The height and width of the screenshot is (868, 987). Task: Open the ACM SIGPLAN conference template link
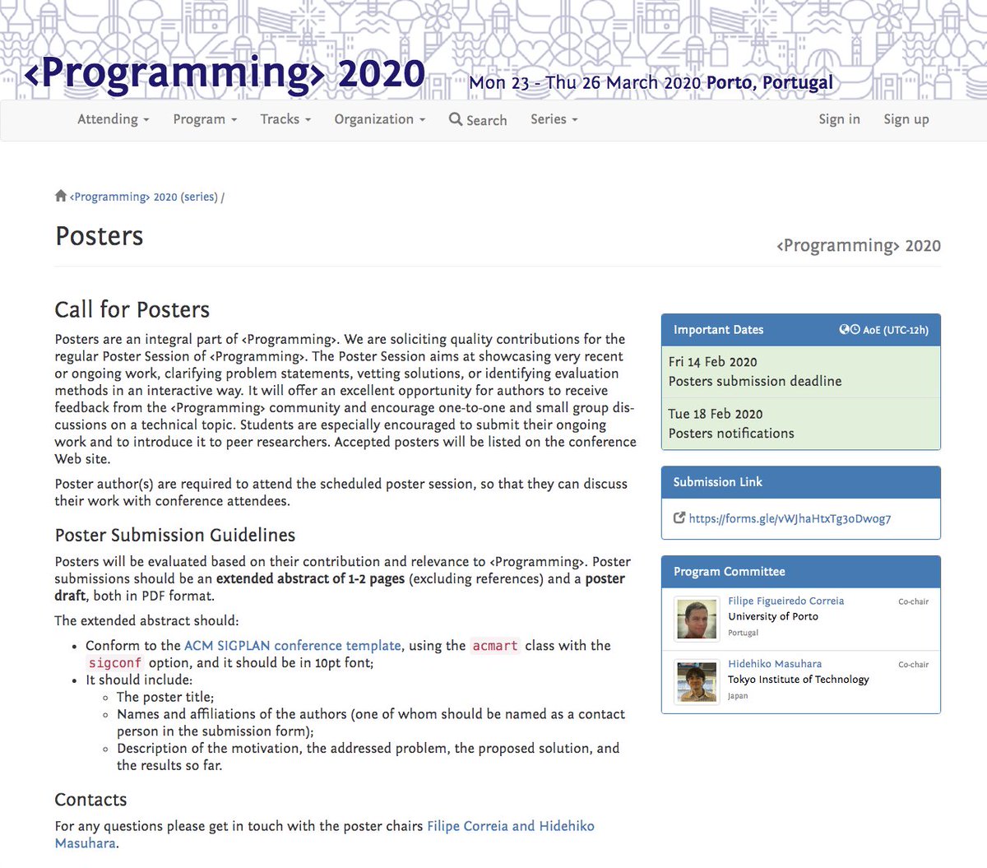pyautogui.click(x=293, y=646)
